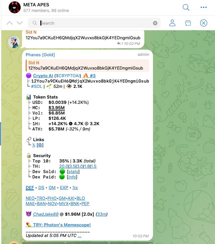Click the $6.85M volume value
215x244 pixels.
click(57, 113)
